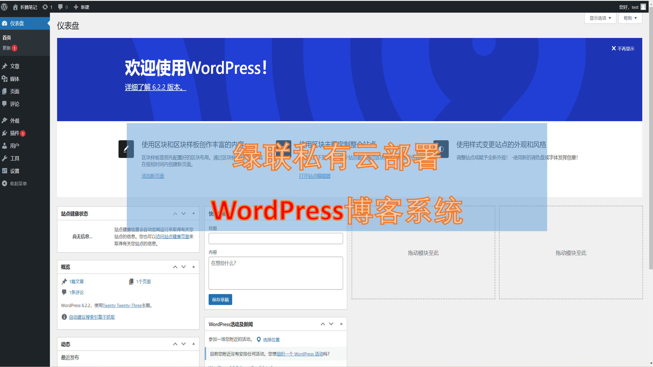This screenshot has height=367, width=653.
Task: Toggle collapse of 概览 panel
Action: click(194, 267)
